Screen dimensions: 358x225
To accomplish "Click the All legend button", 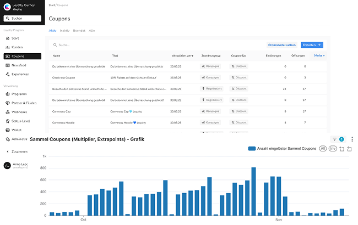I will point(323,149).
